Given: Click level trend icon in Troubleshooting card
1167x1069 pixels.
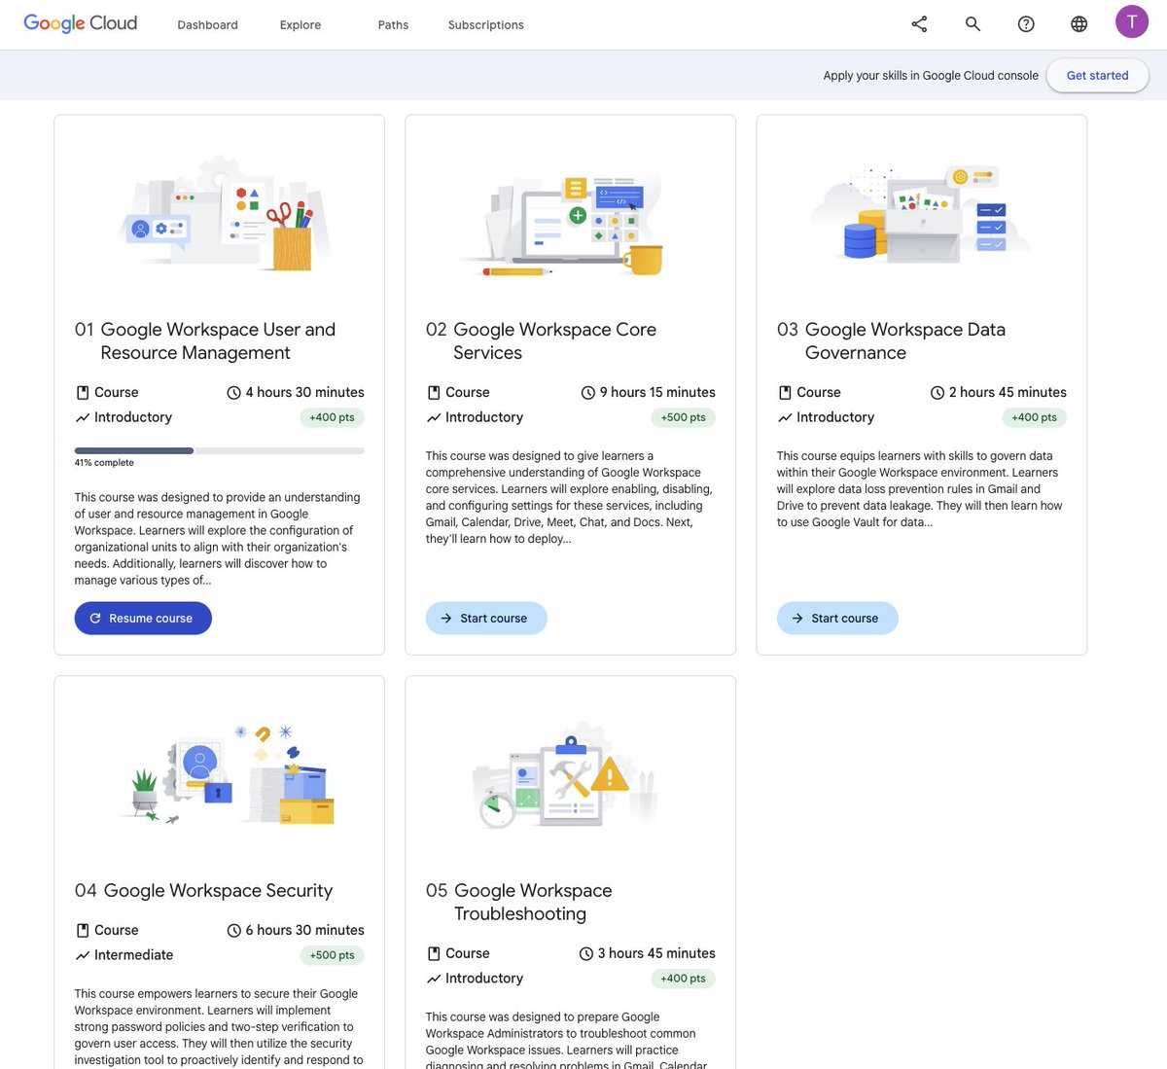Looking at the screenshot, I should tap(434, 980).
